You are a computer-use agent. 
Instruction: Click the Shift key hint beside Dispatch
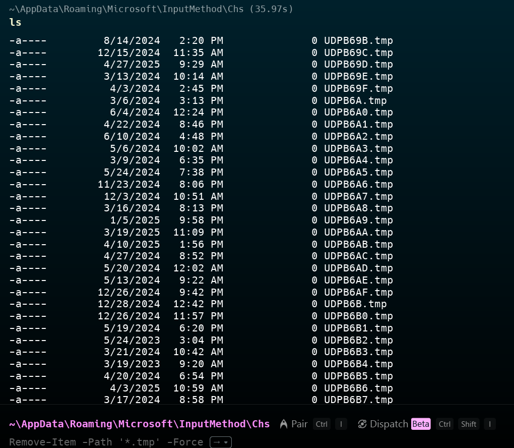click(x=469, y=424)
